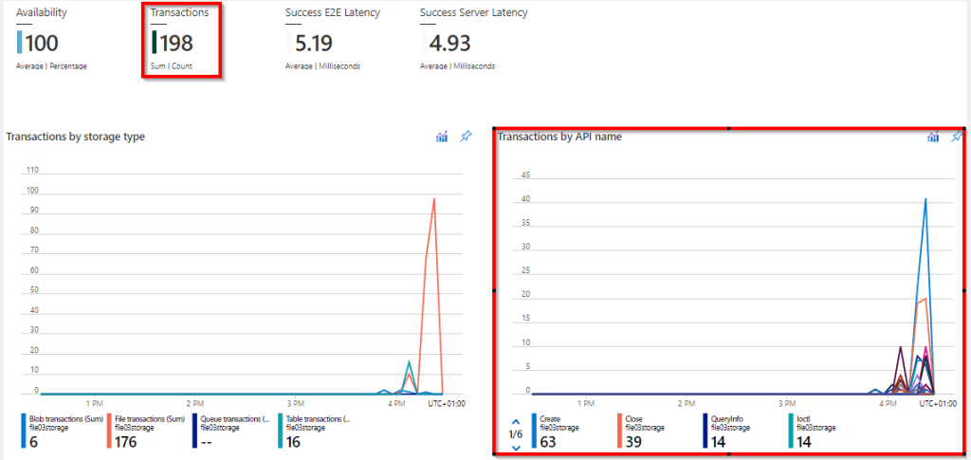Open the Success Server Latency tile
The height and width of the screenshot is (460, 971).
(x=473, y=40)
